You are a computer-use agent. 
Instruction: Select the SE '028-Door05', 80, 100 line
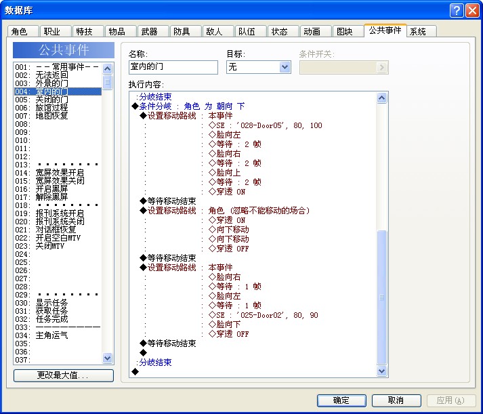tap(266, 125)
